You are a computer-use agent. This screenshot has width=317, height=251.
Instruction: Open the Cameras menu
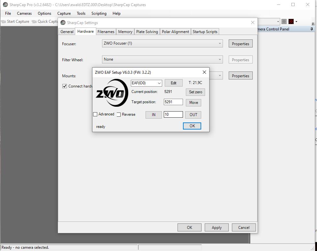click(x=24, y=13)
